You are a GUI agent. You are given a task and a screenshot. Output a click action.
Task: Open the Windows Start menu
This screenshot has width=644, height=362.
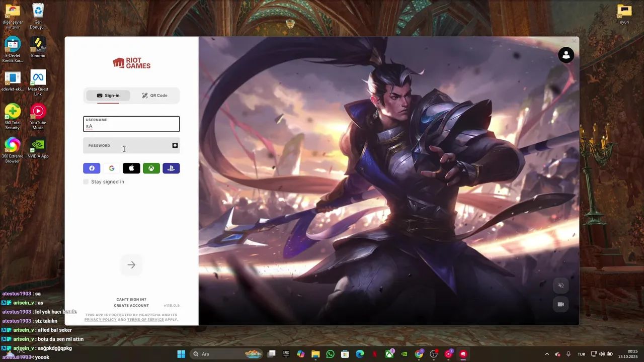coord(181,354)
